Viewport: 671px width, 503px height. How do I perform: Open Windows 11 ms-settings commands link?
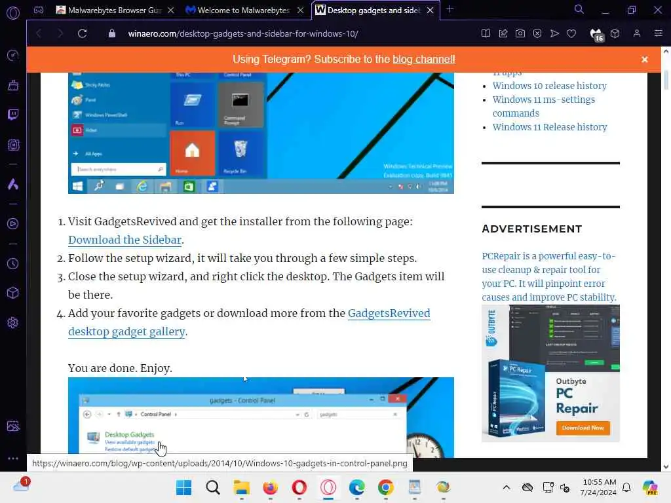click(x=543, y=106)
